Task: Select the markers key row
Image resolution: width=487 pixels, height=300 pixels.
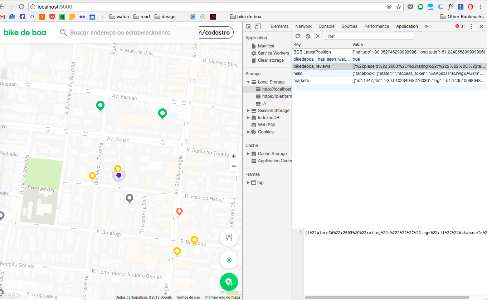Action: [389, 81]
